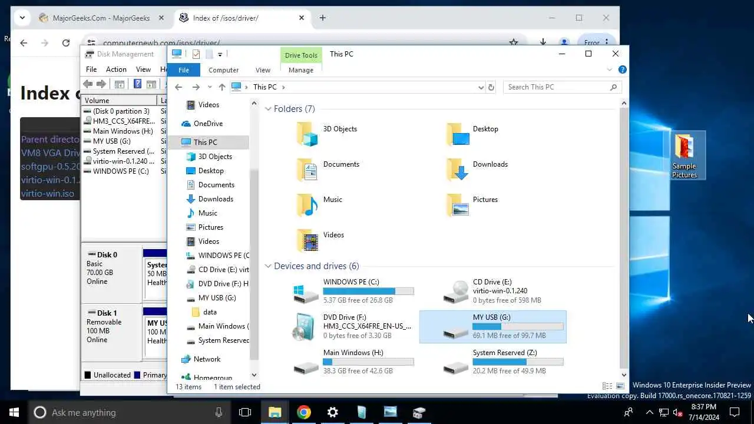Screen dimensions: 754x424
Task: Open the Computer ribbon tab
Action: (x=224, y=69)
